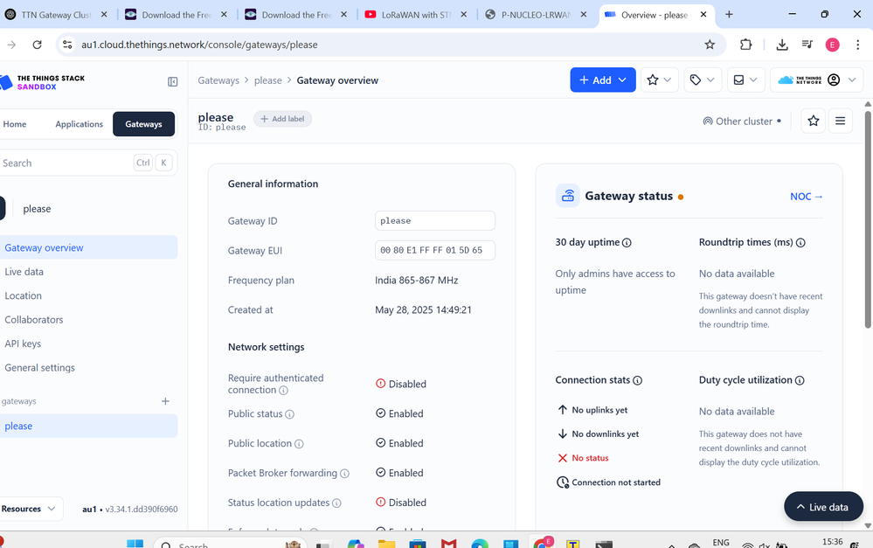Open the gateway hamburger menu

coord(840,121)
